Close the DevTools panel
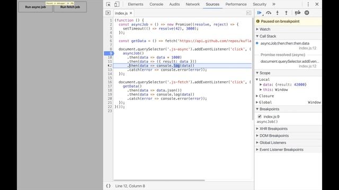 (317, 4)
